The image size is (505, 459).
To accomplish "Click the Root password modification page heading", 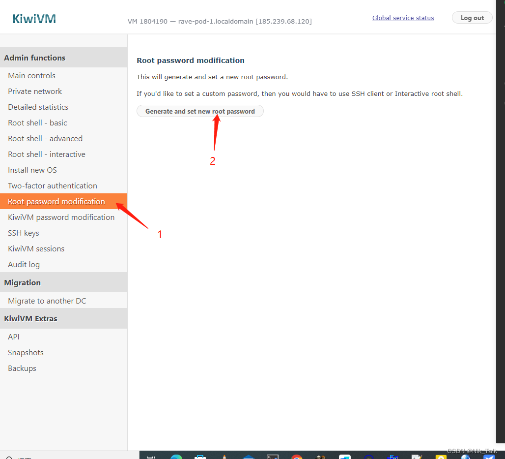I will pyautogui.click(x=190, y=61).
